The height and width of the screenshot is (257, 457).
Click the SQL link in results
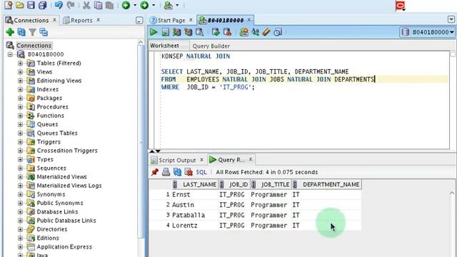[x=201, y=172]
